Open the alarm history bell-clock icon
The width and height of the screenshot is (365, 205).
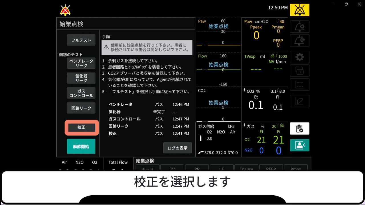click(x=299, y=40)
